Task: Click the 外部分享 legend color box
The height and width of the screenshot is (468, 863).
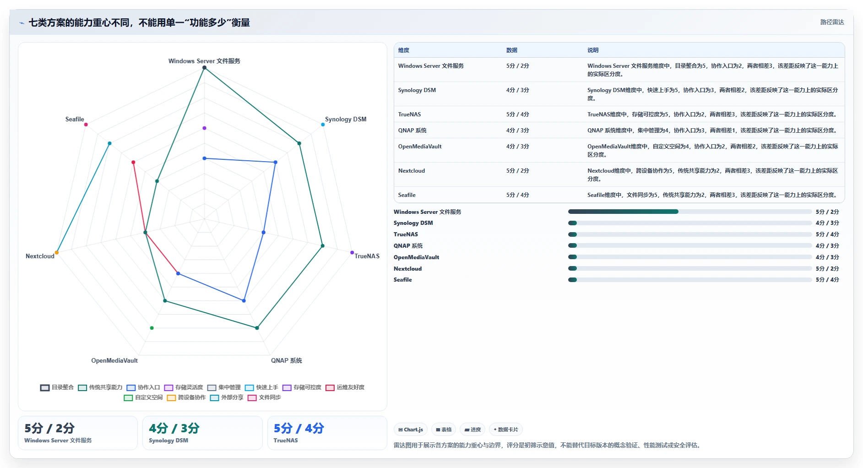Action: tap(214, 397)
